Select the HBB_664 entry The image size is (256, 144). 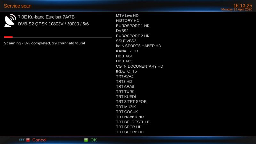pos(124,56)
